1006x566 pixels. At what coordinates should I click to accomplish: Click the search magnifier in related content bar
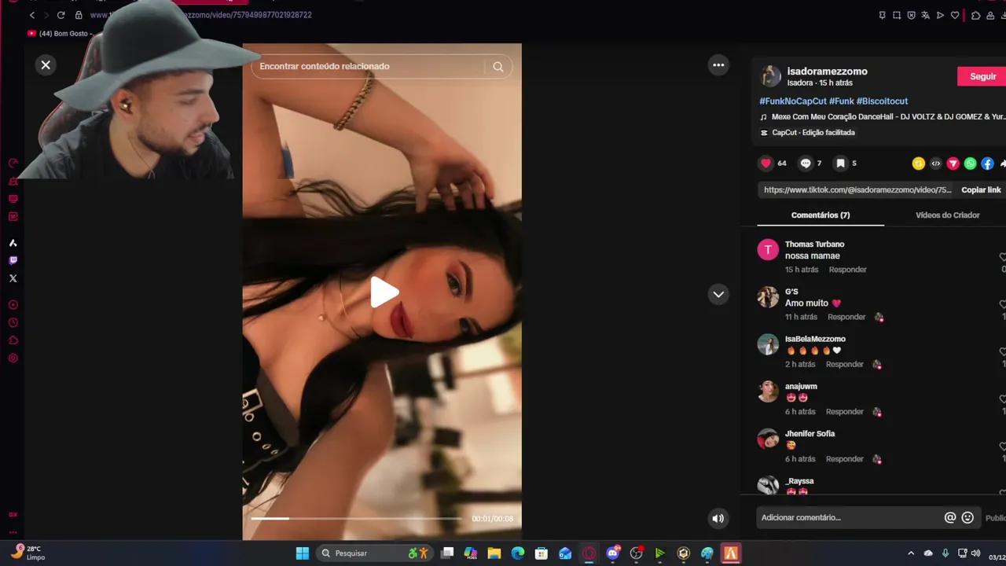click(498, 67)
